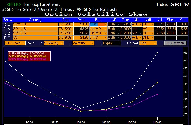Uncheck the Show box for row 1
Viewport: 191px width, 125px height.
(9, 24)
